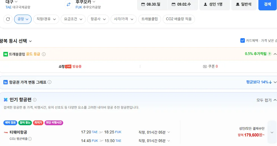The image size is (277, 146).
Task: Click info icon next to CO2 평균배출
Action: [x=30, y=139]
